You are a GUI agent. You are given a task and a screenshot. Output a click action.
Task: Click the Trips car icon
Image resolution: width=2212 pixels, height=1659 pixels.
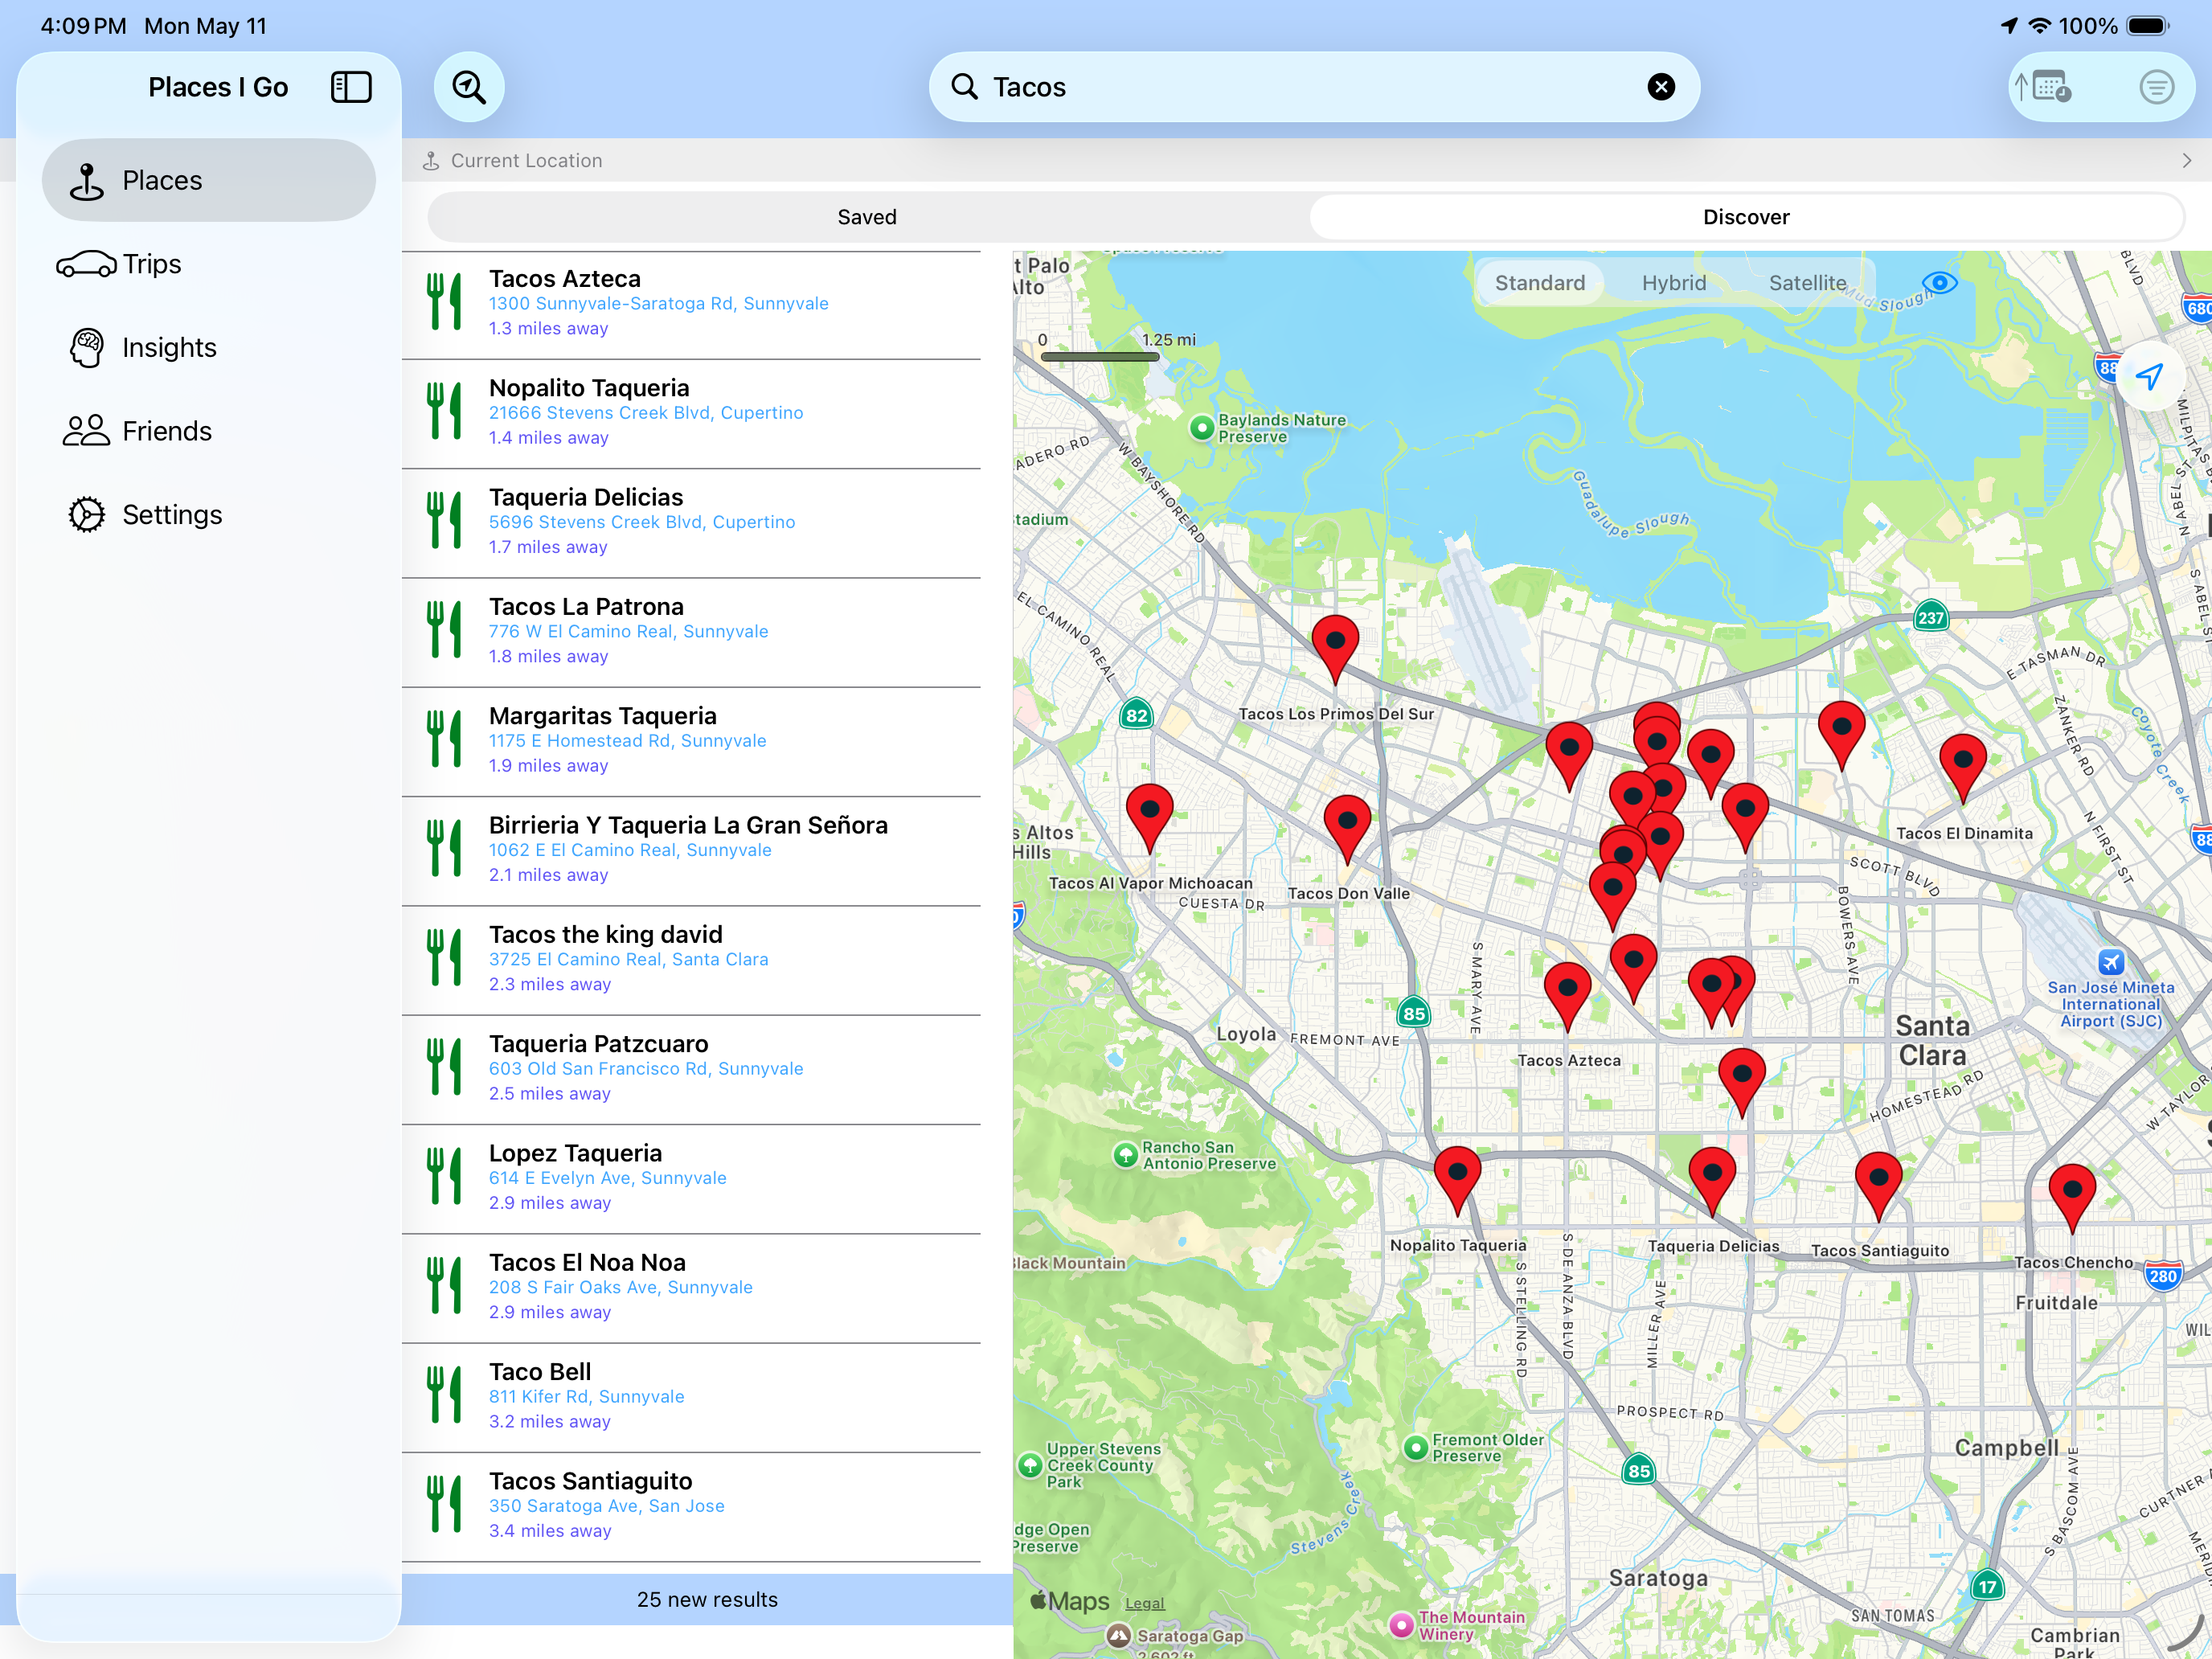pos(86,264)
